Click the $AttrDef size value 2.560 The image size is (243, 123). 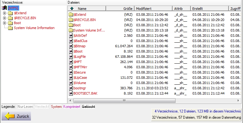click(128, 36)
